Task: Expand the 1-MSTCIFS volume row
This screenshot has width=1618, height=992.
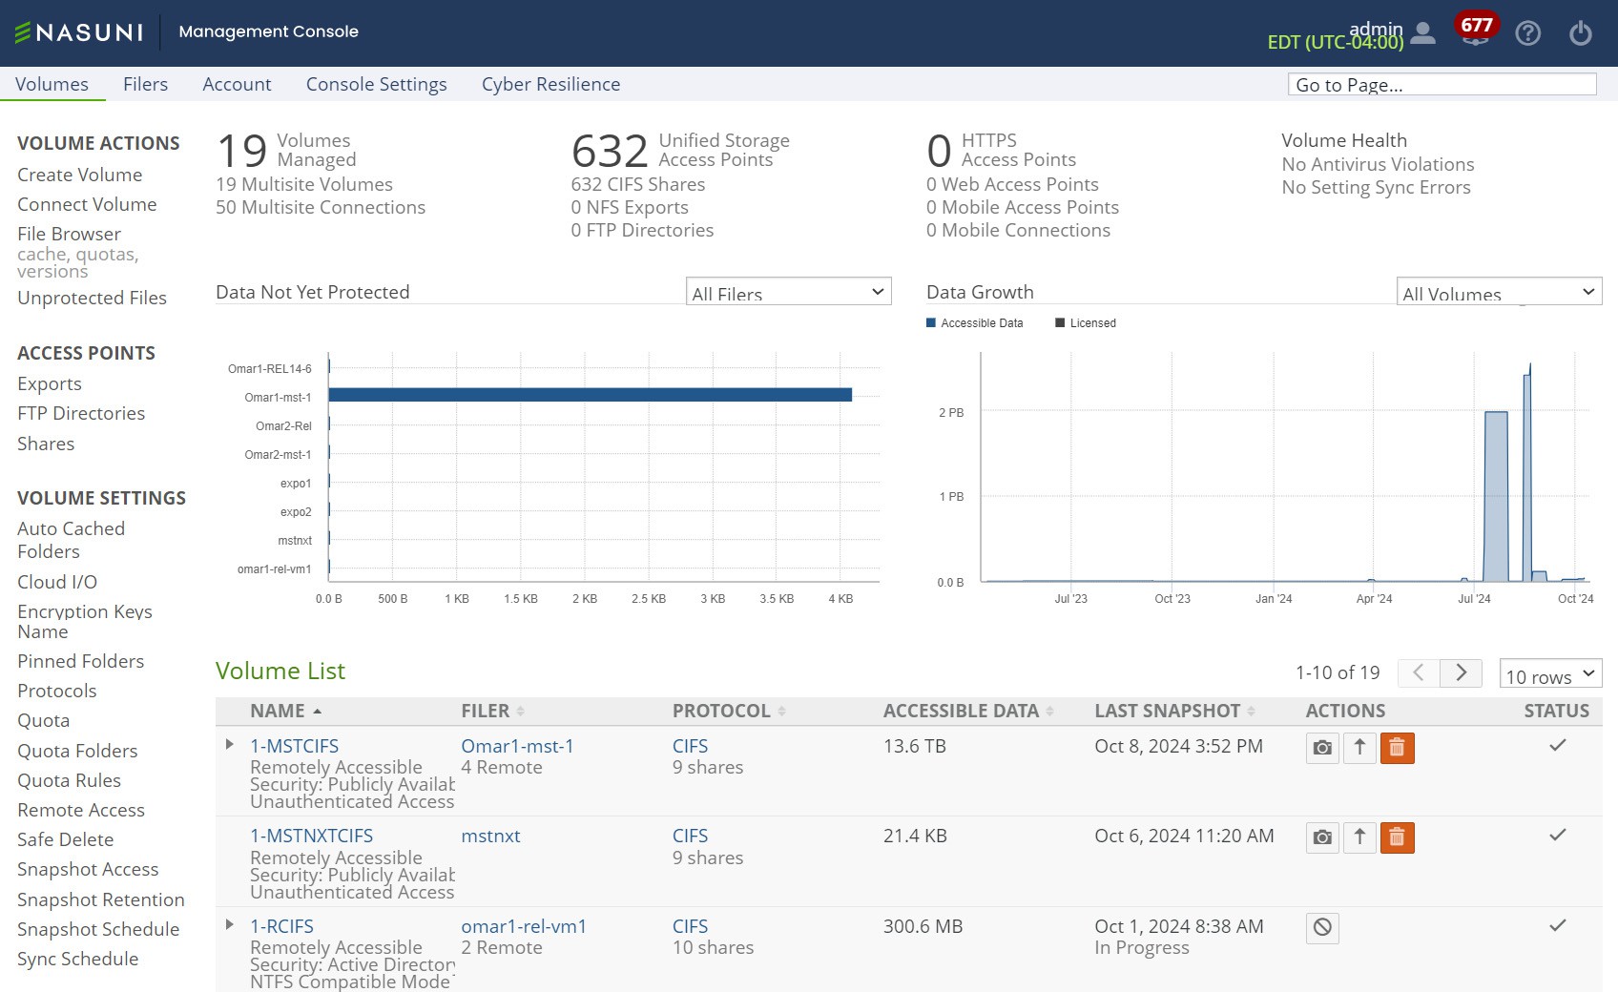Action: coord(229,744)
